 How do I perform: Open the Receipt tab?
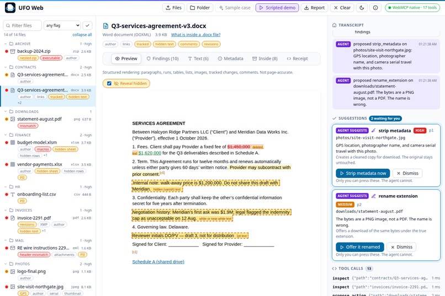297,58
